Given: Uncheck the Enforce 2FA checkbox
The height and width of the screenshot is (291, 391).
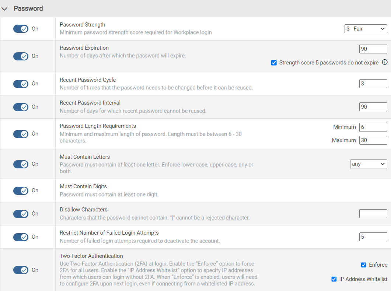Looking at the screenshot, I should (364, 265).
